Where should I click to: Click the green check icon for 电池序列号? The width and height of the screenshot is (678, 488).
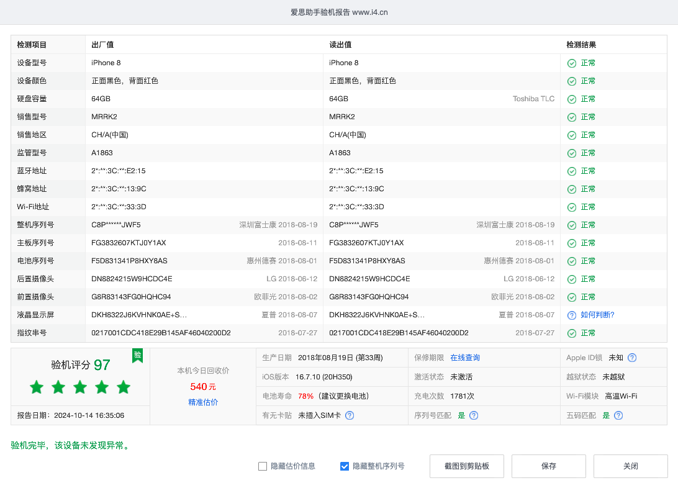tap(572, 261)
